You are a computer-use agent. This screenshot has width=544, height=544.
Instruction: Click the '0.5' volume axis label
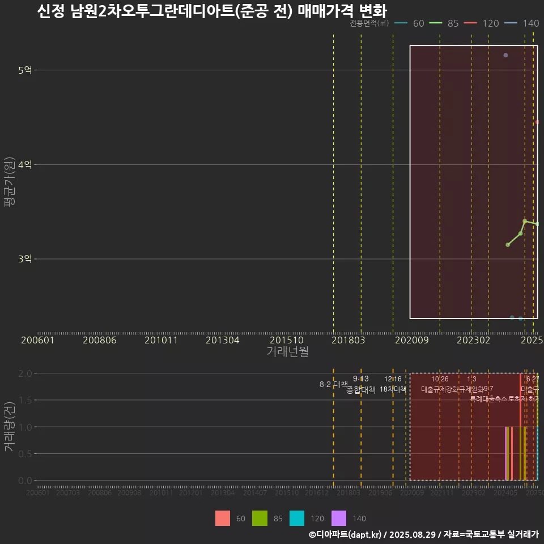(x=25, y=454)
